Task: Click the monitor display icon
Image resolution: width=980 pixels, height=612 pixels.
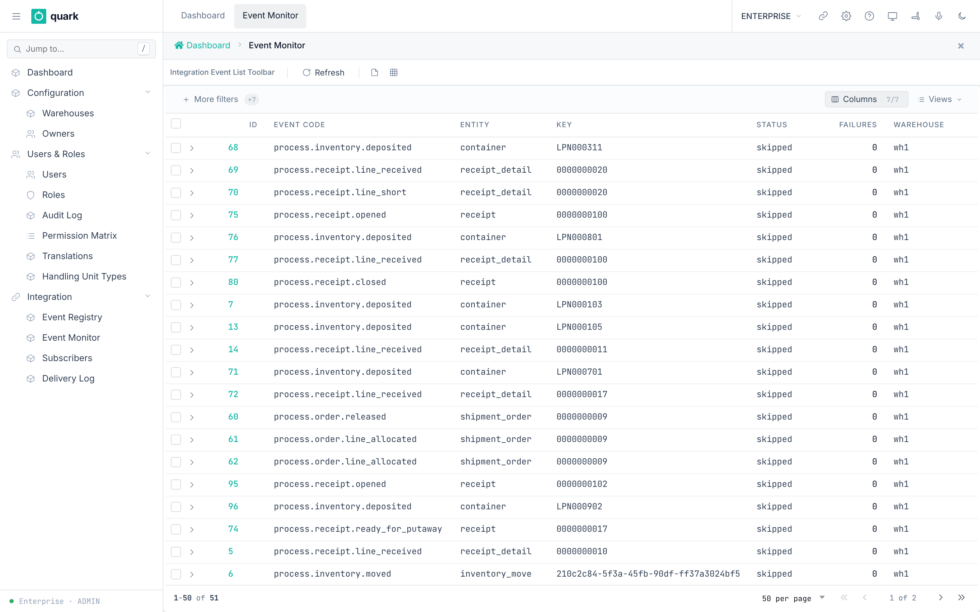Action: point(892,16)
